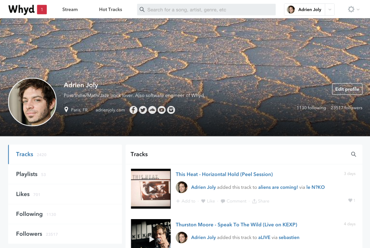
Task: Click the location pin icon near Paris, FR
Action: [66, 110]
